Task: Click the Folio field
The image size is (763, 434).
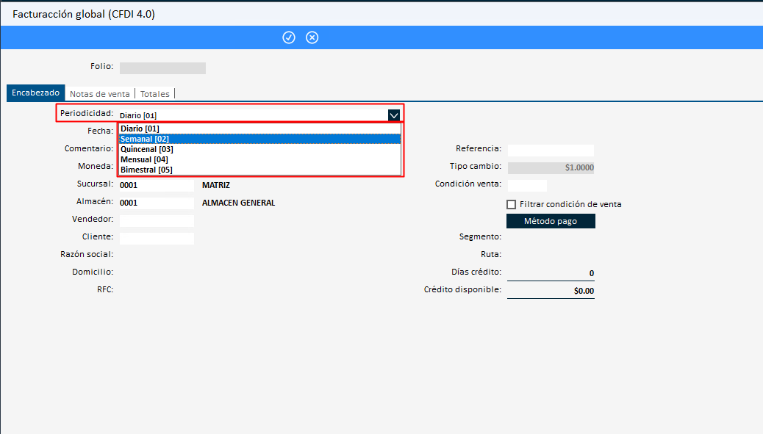Action: pyautogui.click(x=162, y=68)
